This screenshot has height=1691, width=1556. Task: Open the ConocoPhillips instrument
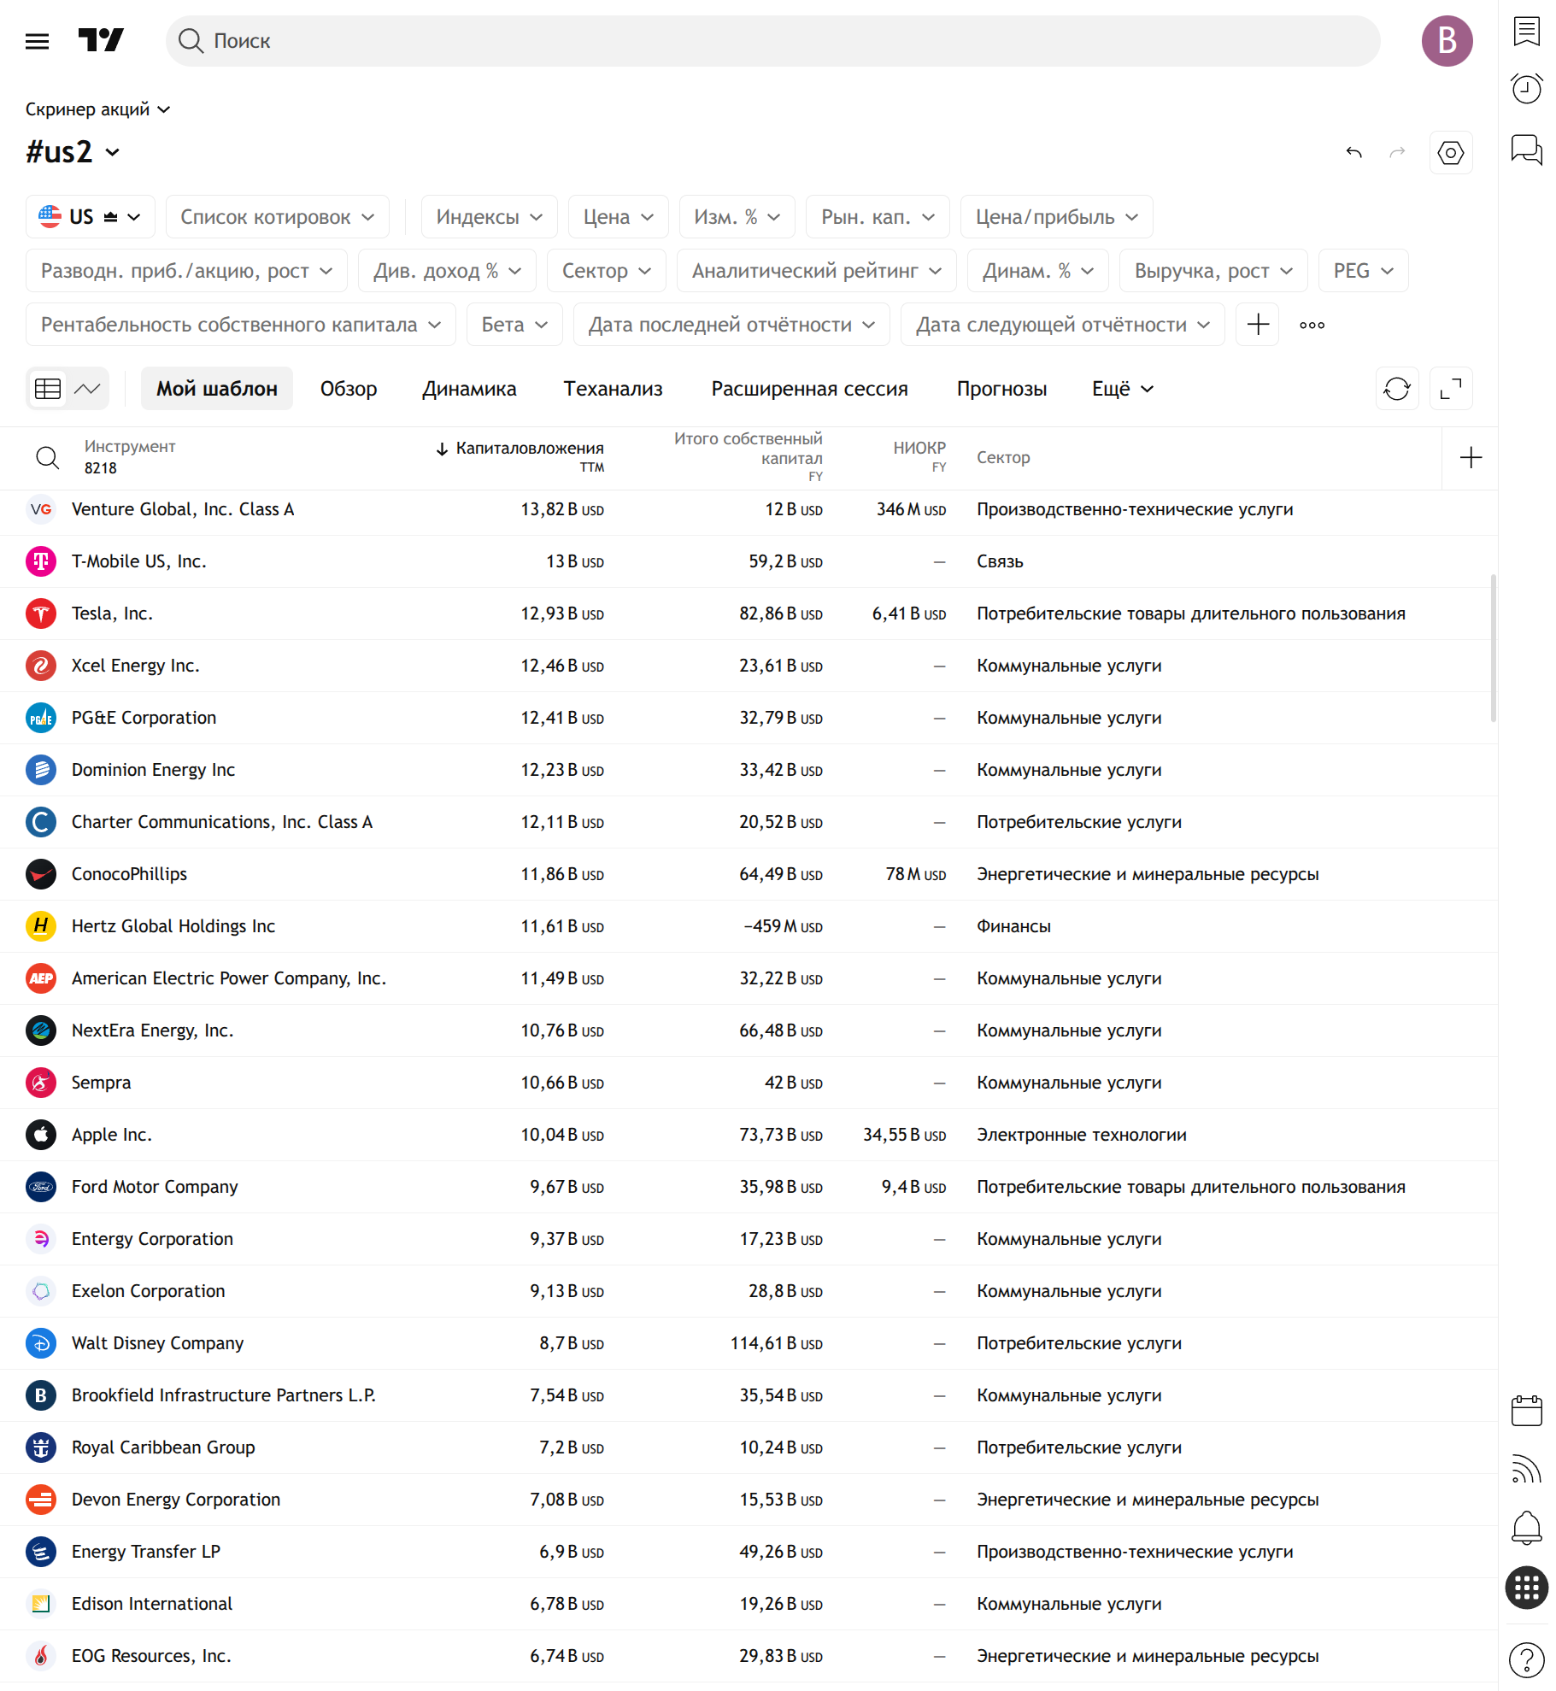(x=129, y=874)
